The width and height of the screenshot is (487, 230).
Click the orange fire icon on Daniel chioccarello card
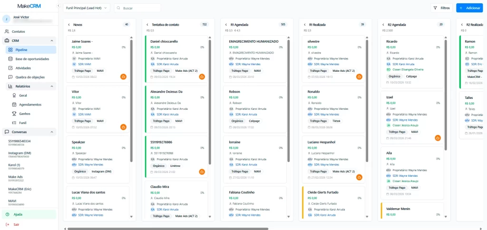coord(202,77)
